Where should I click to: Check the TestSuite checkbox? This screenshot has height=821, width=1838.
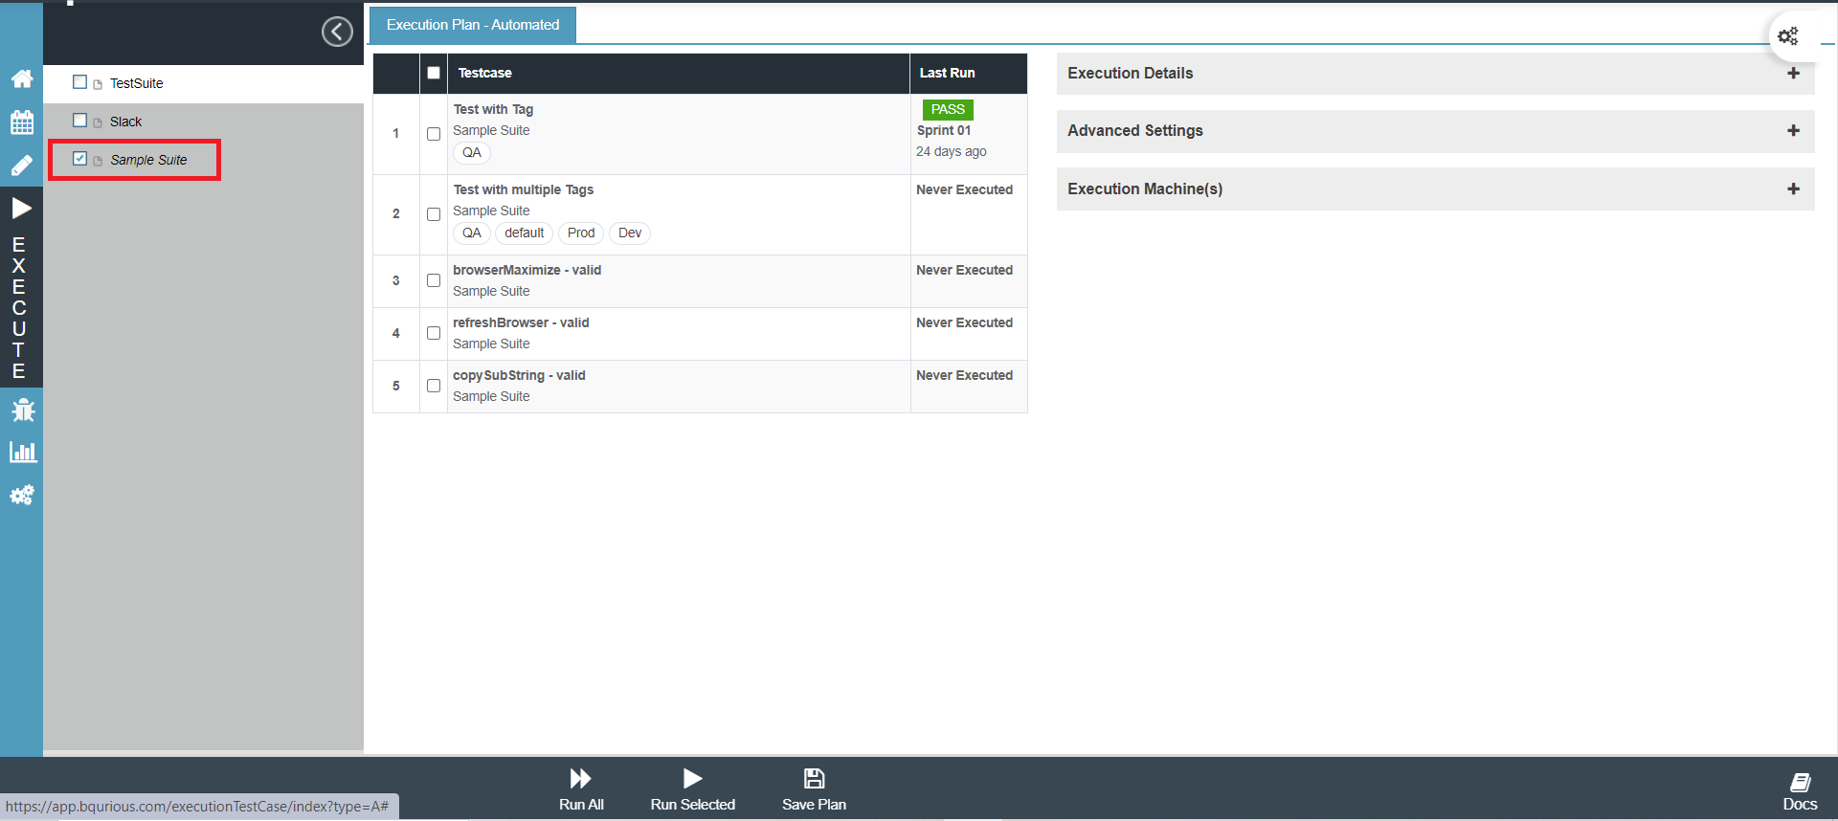pyautogui.click(x=80, y=82)
